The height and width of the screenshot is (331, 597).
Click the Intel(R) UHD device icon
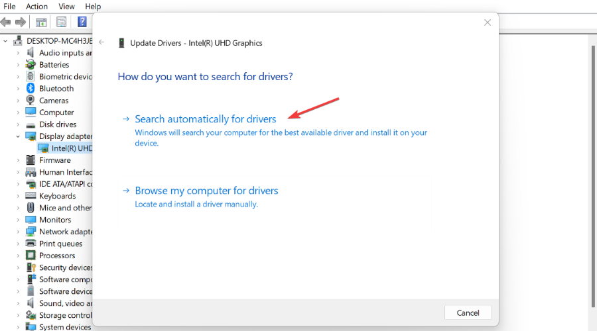(x=43, y=148)
